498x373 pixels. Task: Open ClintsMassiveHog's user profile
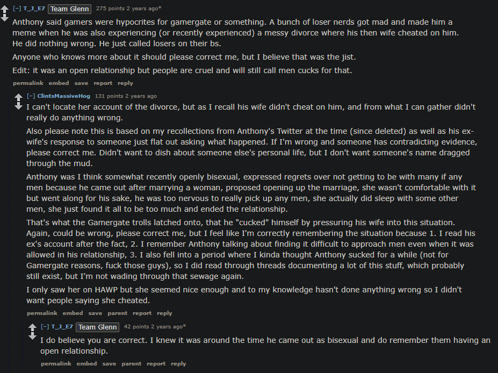pyautogui.click(x=63, y=96)
